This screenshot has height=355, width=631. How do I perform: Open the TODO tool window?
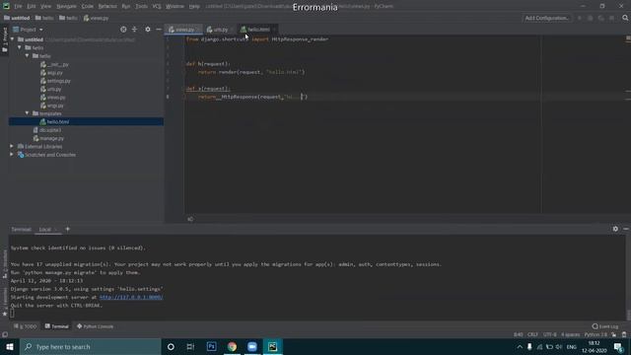[x=25, y=326]
